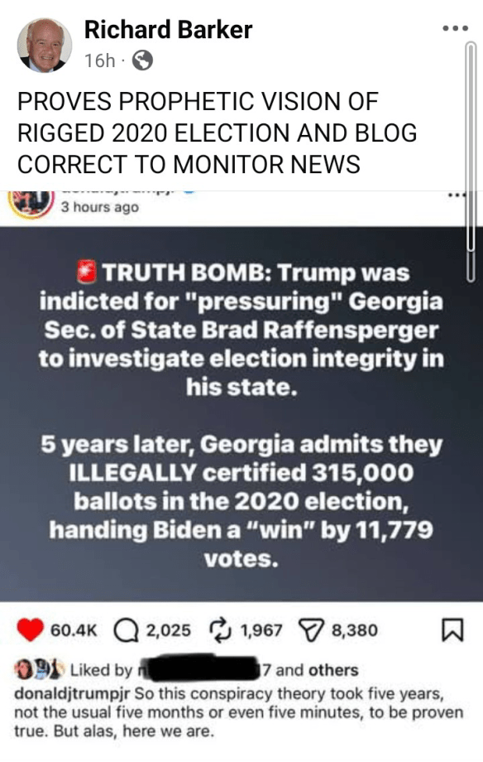Open the embedded post's three-dot menu
483x762 pixels.
point(456,195)
